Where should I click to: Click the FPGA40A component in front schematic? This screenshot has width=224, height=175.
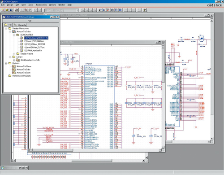99,107
